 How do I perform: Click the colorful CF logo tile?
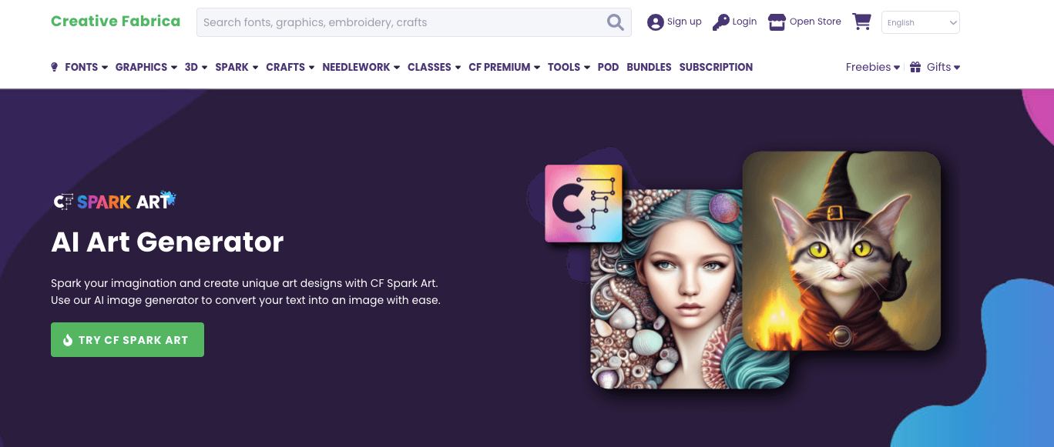click(x=583, y=204)
